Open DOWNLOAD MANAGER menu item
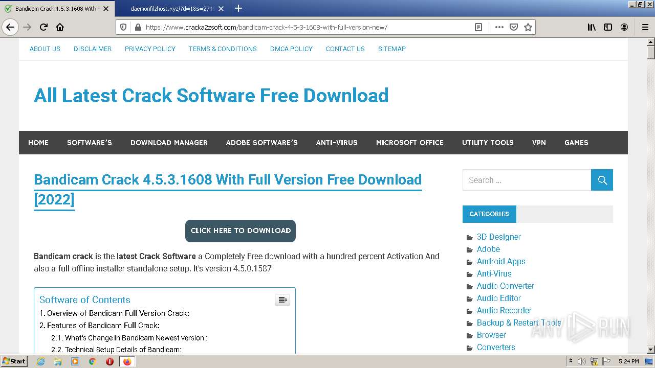 point(169,143)
